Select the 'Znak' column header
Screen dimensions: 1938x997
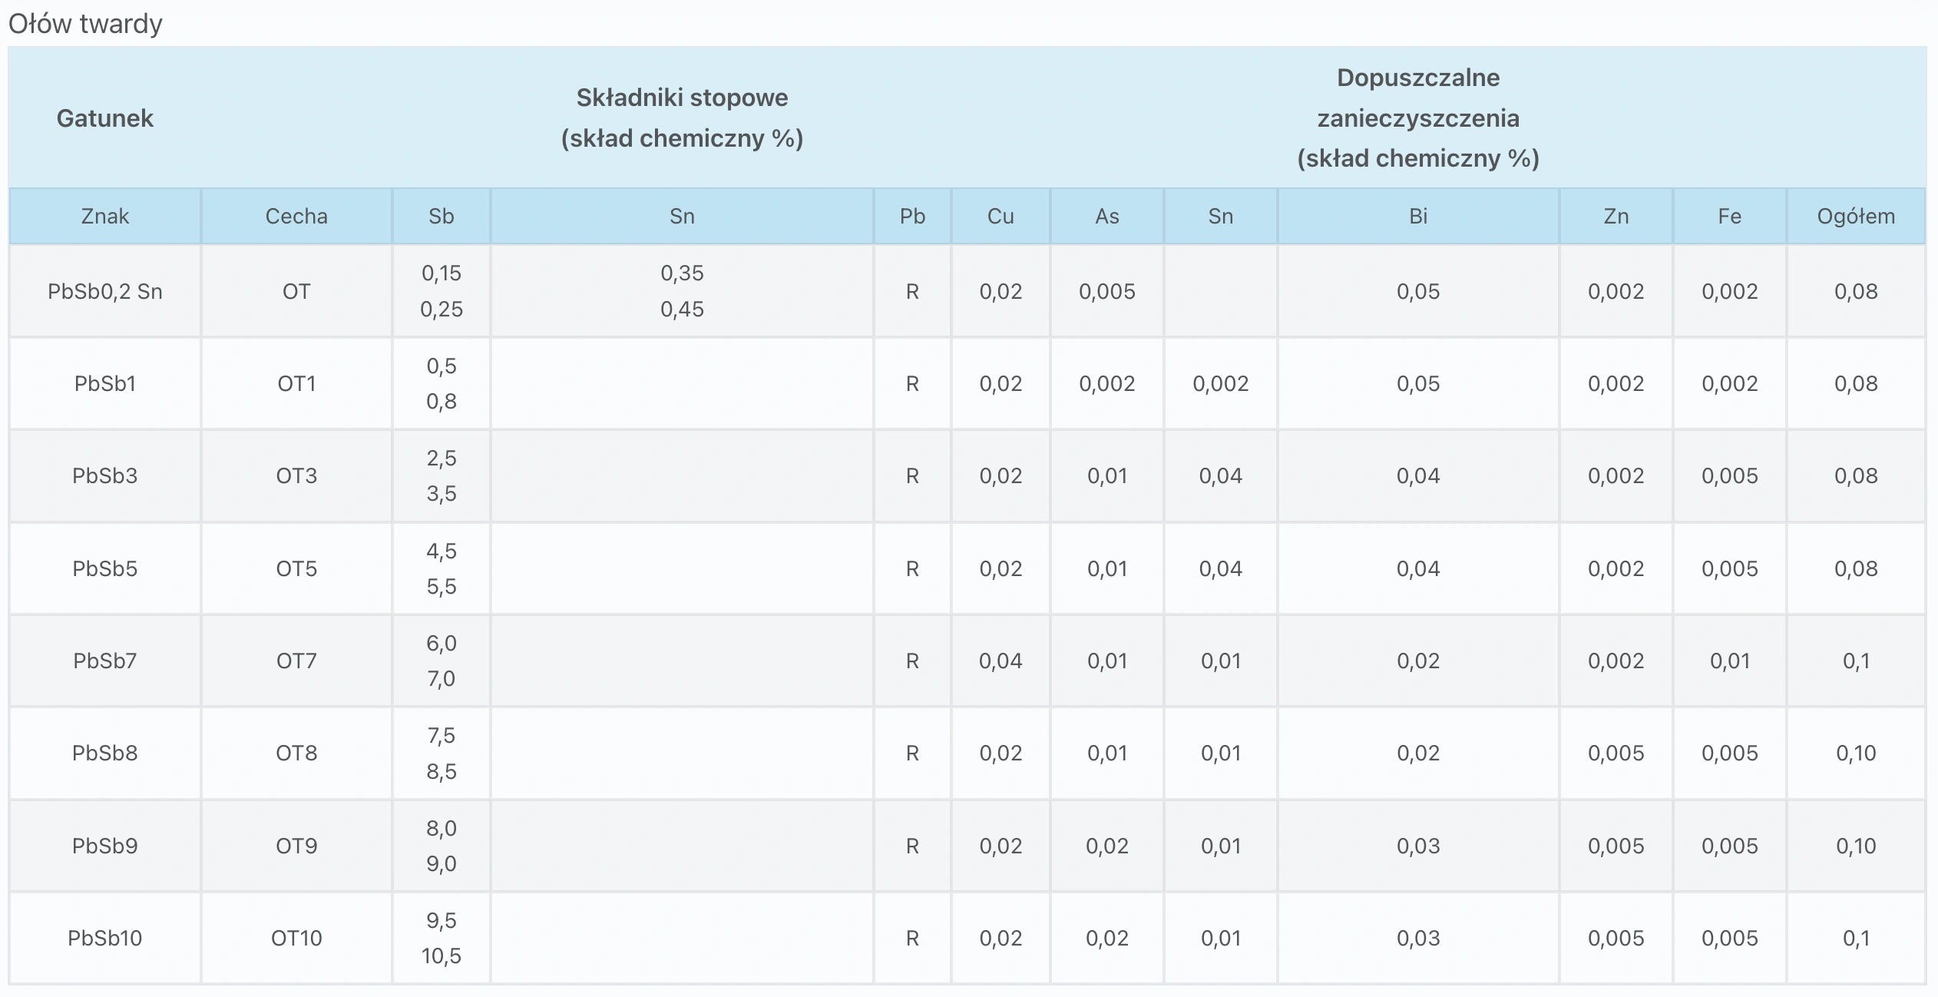105,217
